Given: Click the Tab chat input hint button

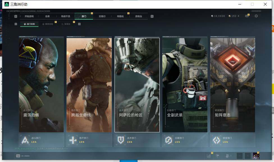Looking at the screenshot, I should click(23, 156).
